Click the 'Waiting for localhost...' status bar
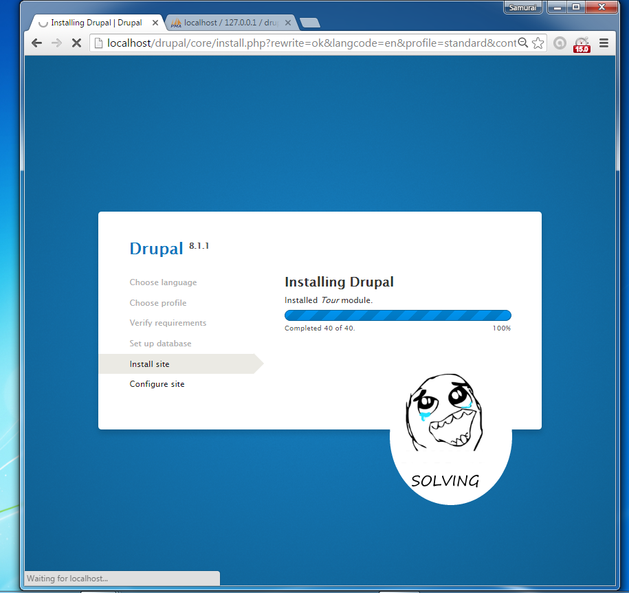Viewport: 629px width, 593px height. (122, 578)
